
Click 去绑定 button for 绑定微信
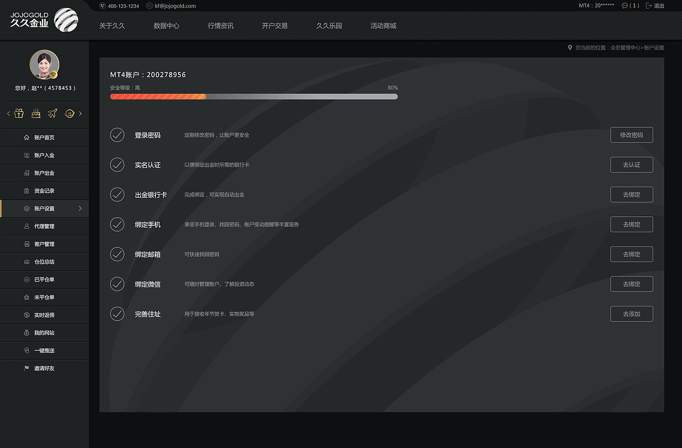(631, 284)
